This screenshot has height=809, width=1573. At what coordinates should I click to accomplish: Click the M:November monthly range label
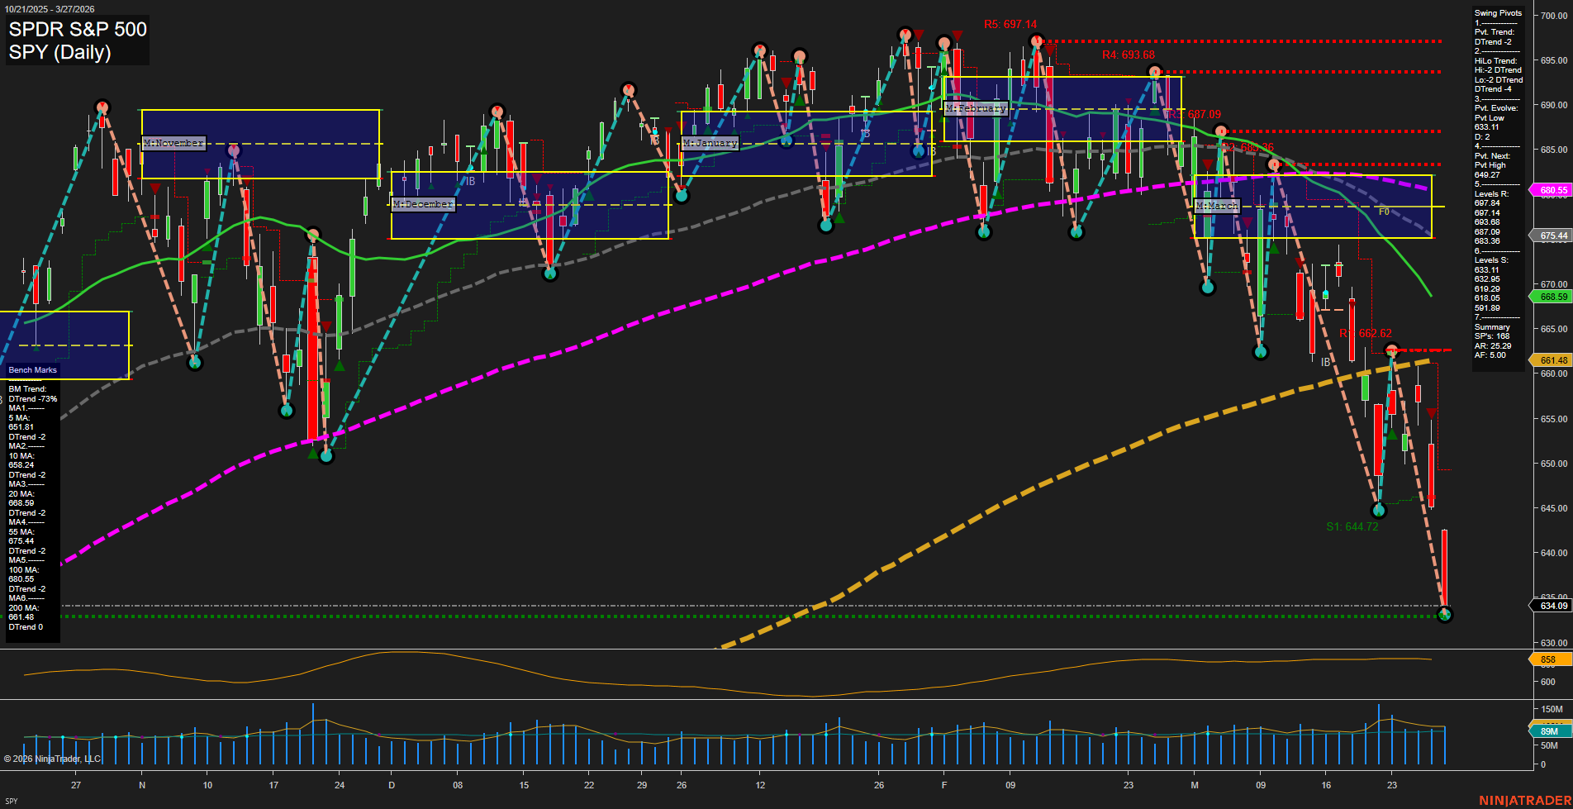click(173, 143)
